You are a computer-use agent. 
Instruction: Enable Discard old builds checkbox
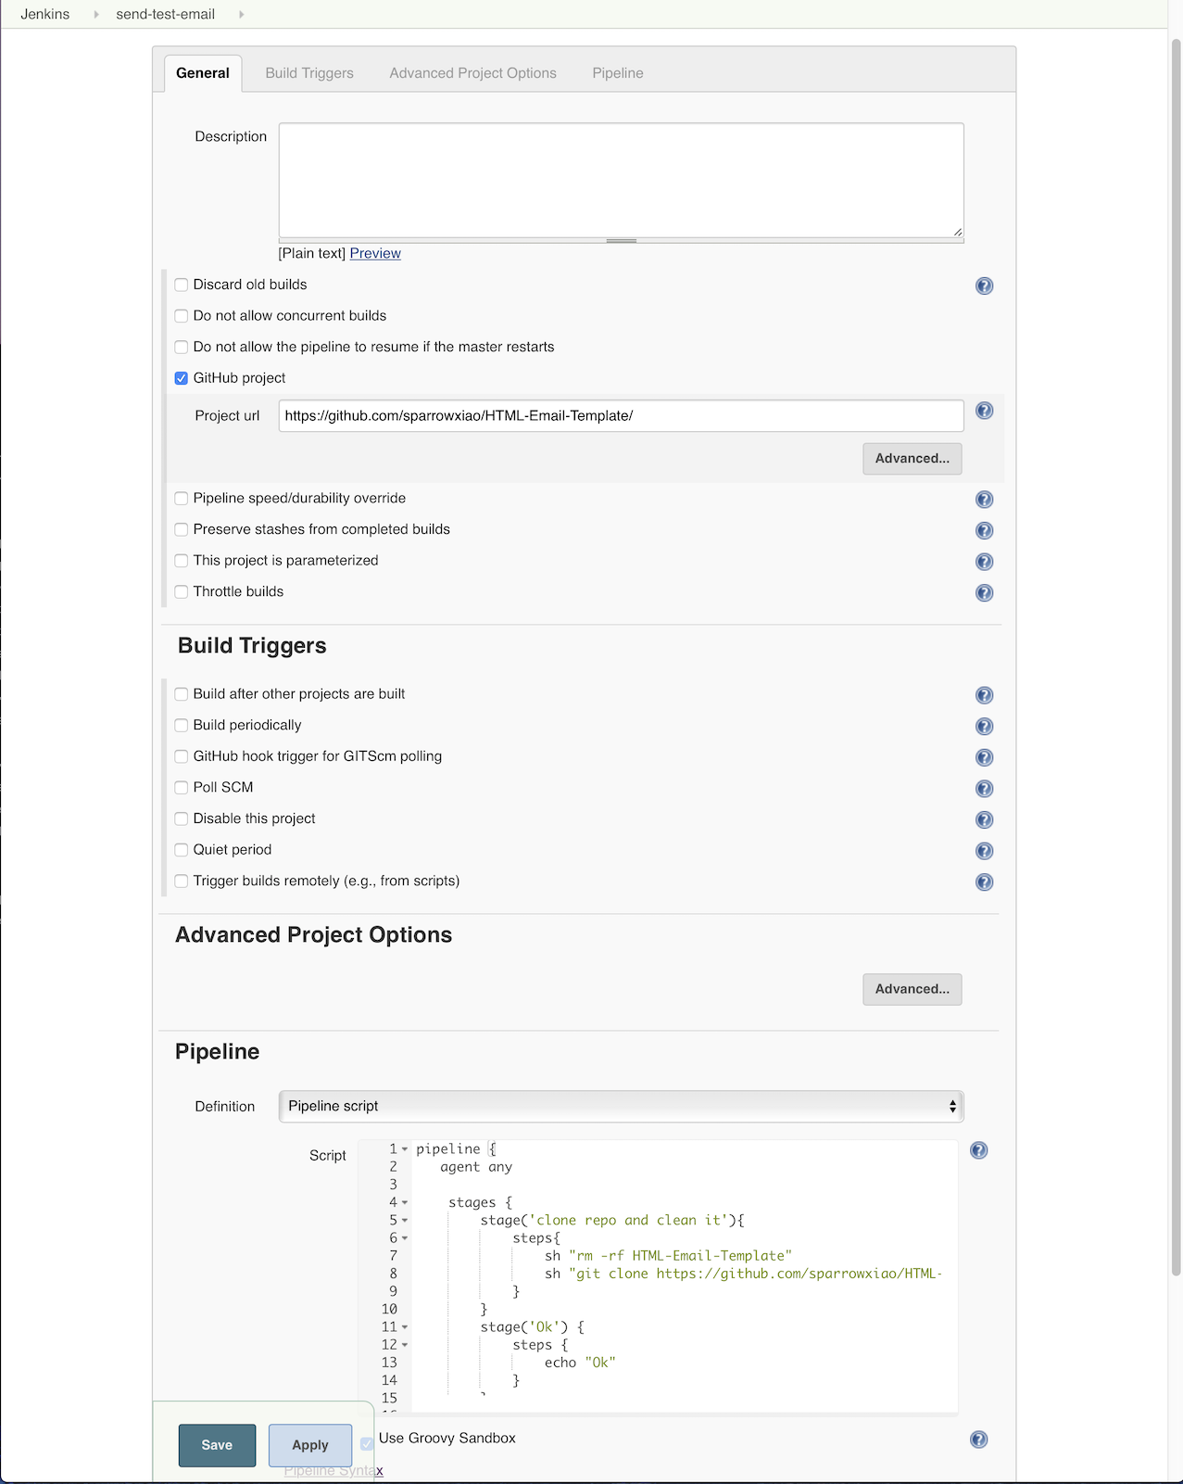[x=182, y=285]
